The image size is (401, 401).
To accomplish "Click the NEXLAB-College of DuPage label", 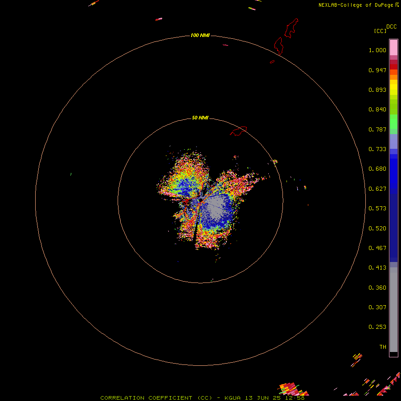I will click(x=358, y=5).
